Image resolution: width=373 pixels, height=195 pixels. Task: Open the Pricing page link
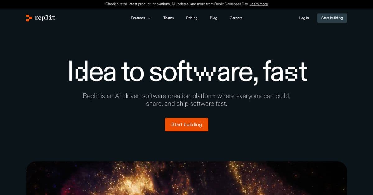[x=192, y=18]
